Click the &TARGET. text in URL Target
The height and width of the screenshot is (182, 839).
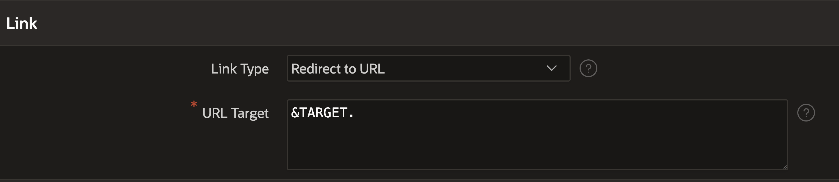[x=322, y=113]
